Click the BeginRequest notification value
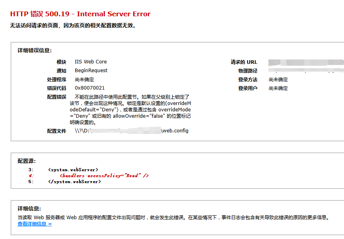 click(x=91, y=71)
